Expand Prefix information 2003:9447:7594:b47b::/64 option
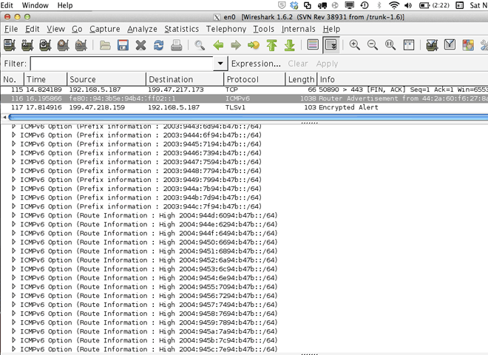Screen dimensions: 488x355 pyautogui.click(x=14, y=162)
